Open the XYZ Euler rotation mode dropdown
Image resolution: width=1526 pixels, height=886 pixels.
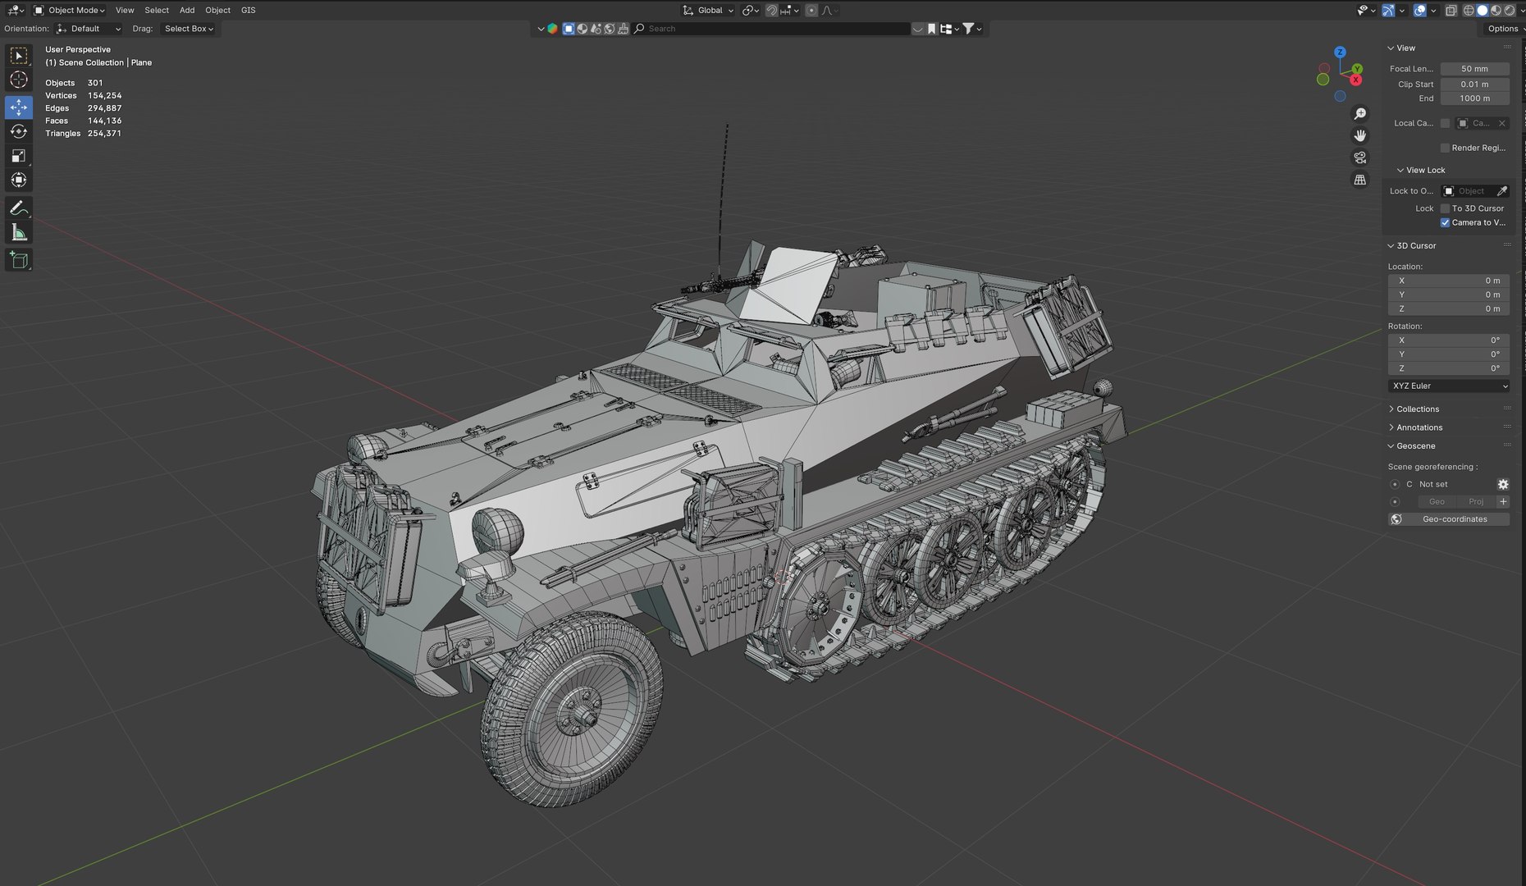point(1449,386)
